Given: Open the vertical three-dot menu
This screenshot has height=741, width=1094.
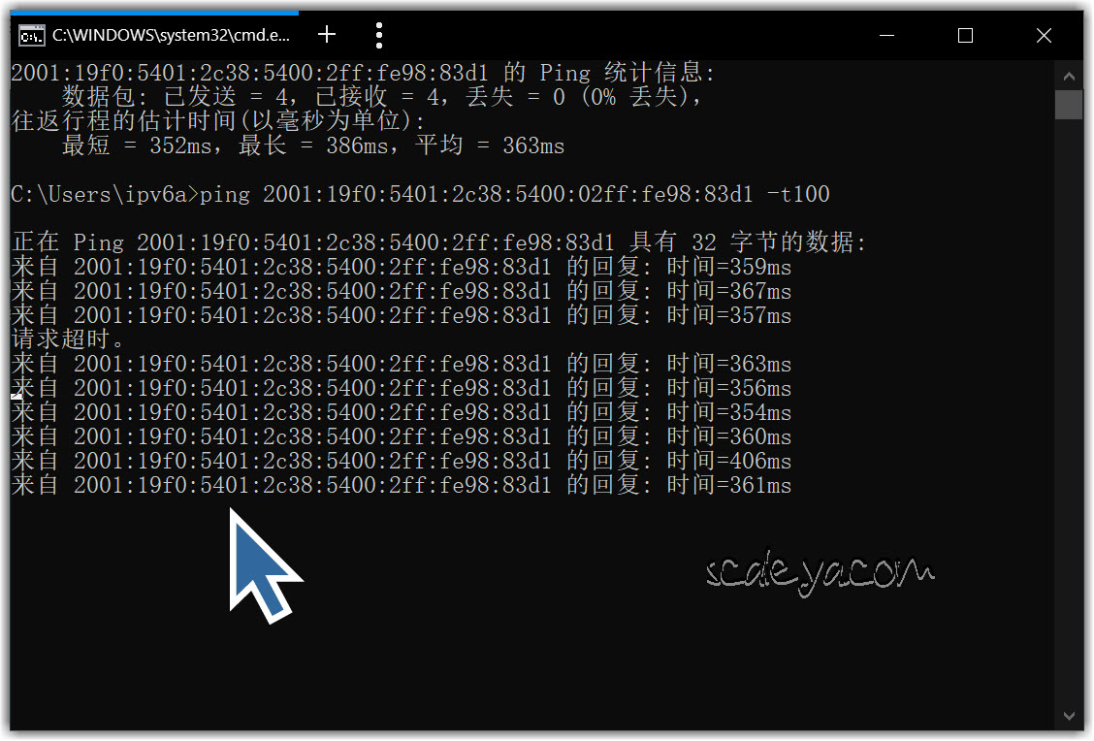Looking at the screenshot, I should pos(379,36).
